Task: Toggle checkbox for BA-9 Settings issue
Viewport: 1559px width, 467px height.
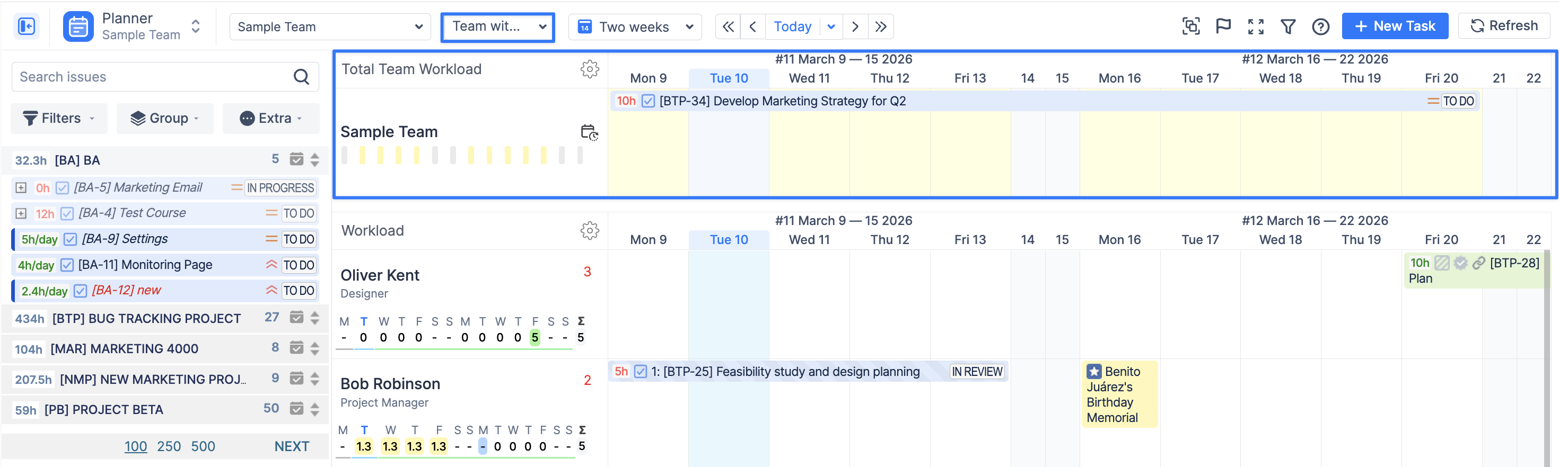Action: (x=70, y=239)
